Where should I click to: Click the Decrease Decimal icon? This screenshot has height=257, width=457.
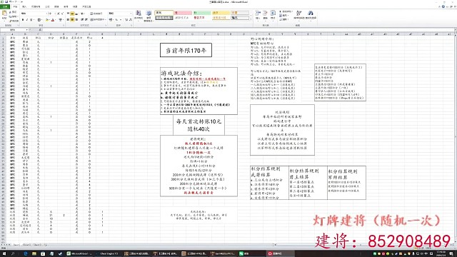point(131,20)
